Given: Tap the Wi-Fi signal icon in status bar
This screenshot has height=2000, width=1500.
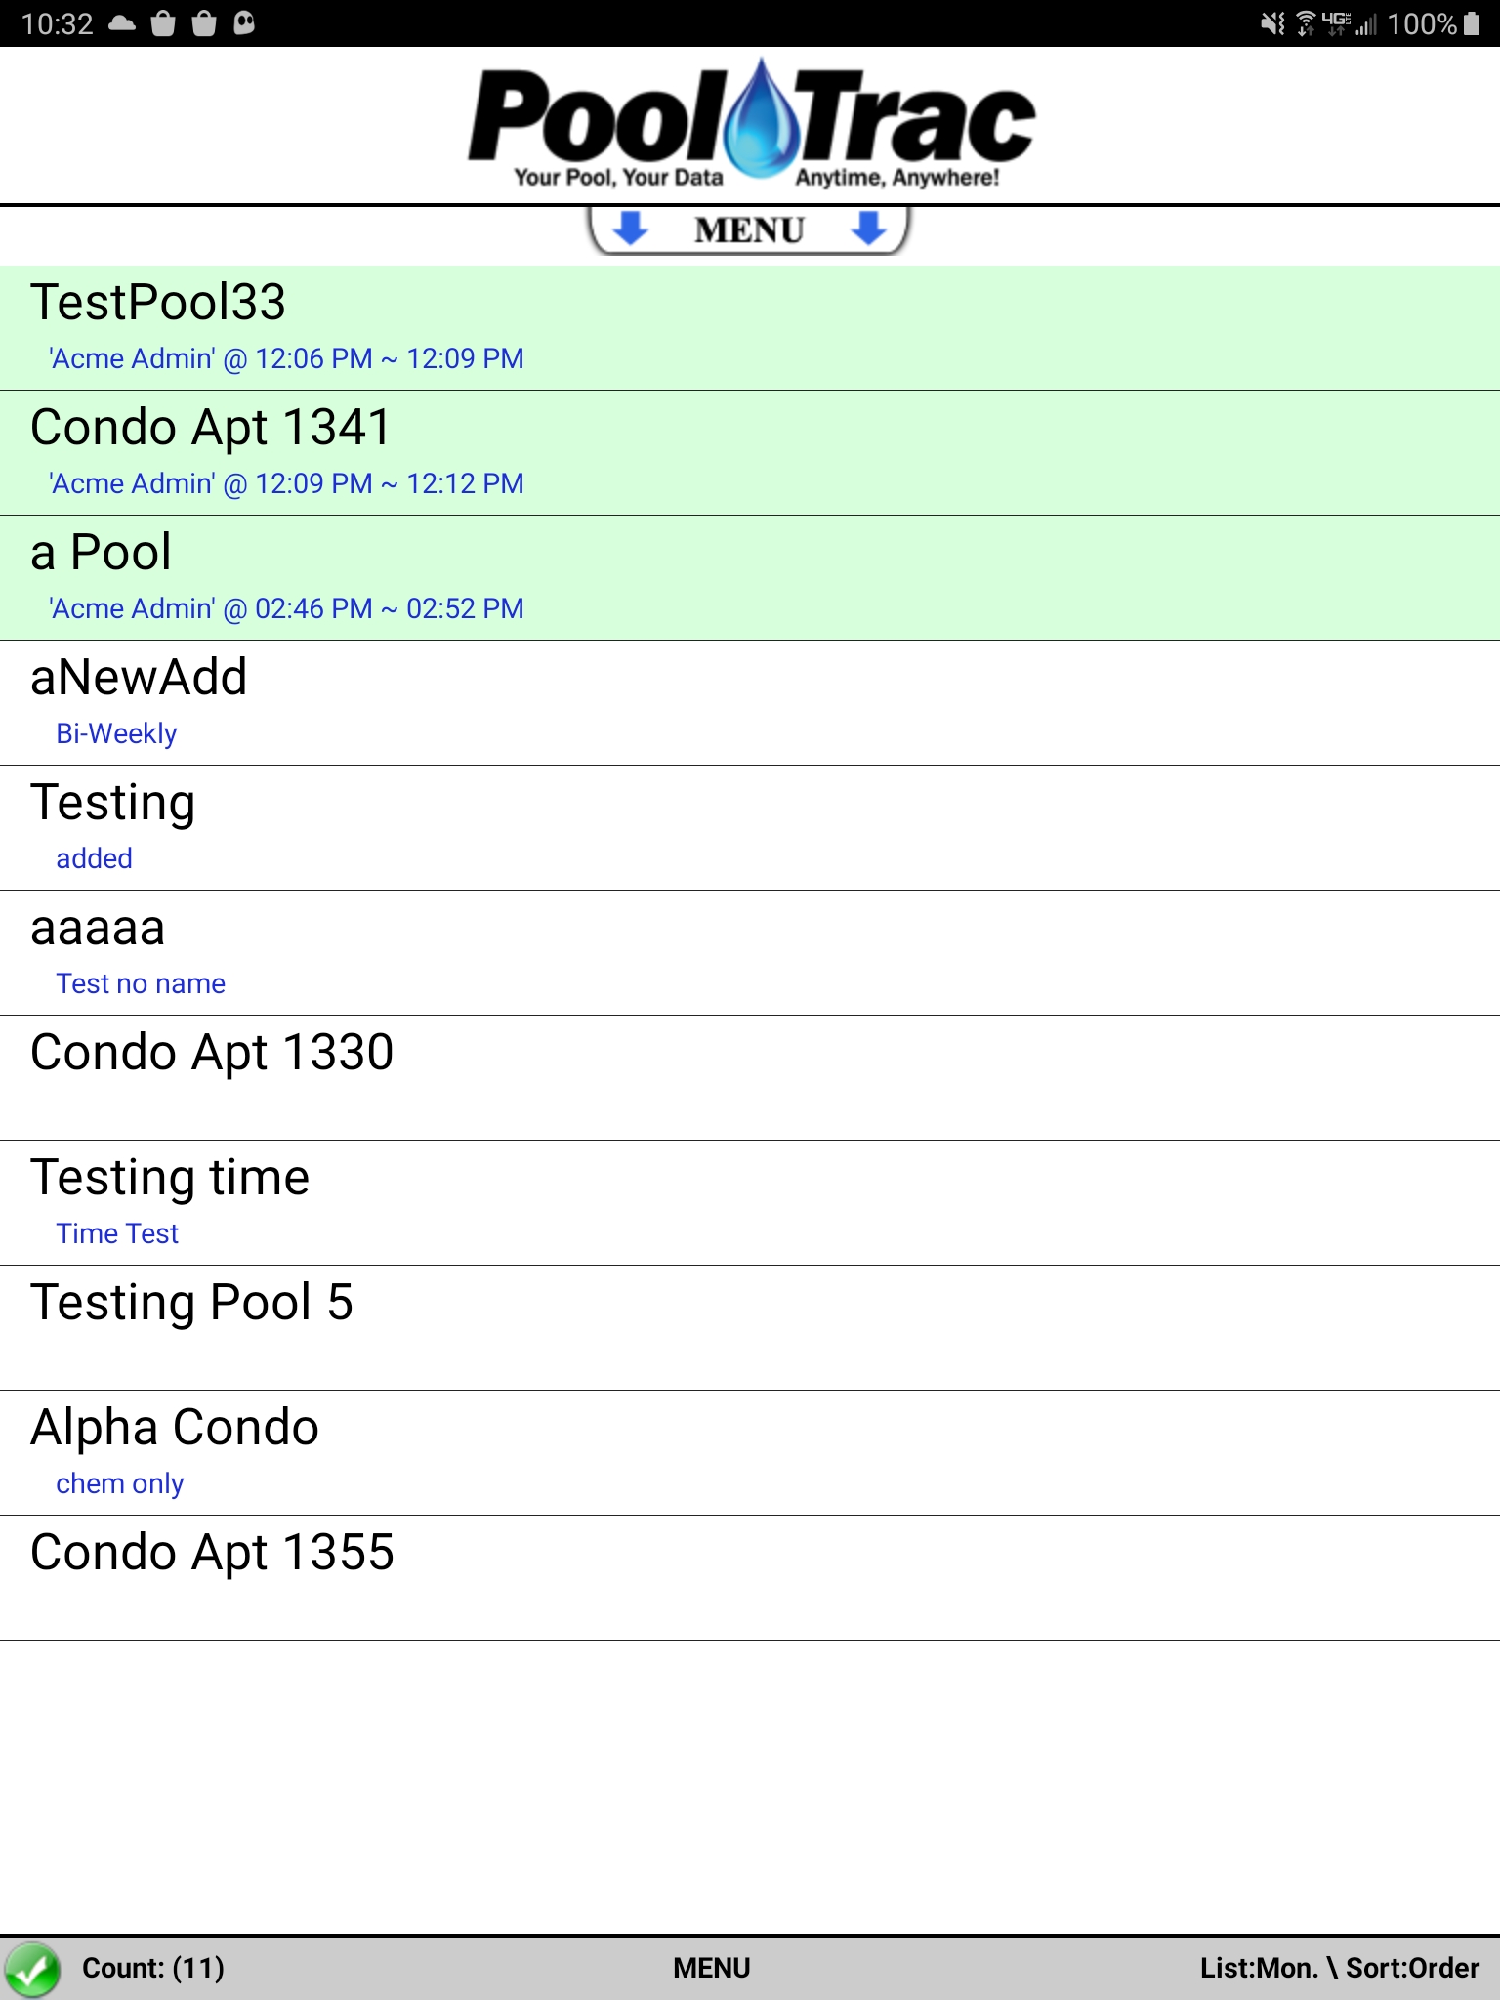Looking at the screenshot, I should point(1306,23).
